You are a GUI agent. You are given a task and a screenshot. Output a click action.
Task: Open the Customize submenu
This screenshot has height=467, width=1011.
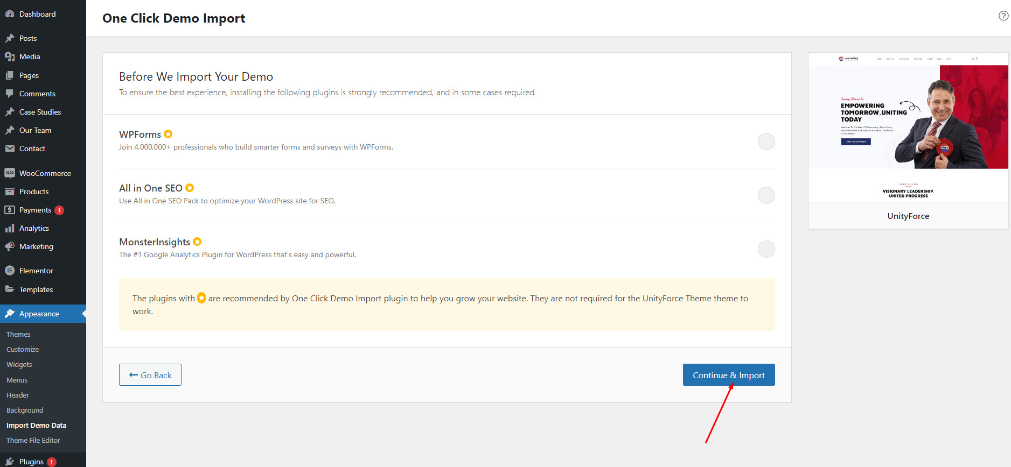(23, 349)
